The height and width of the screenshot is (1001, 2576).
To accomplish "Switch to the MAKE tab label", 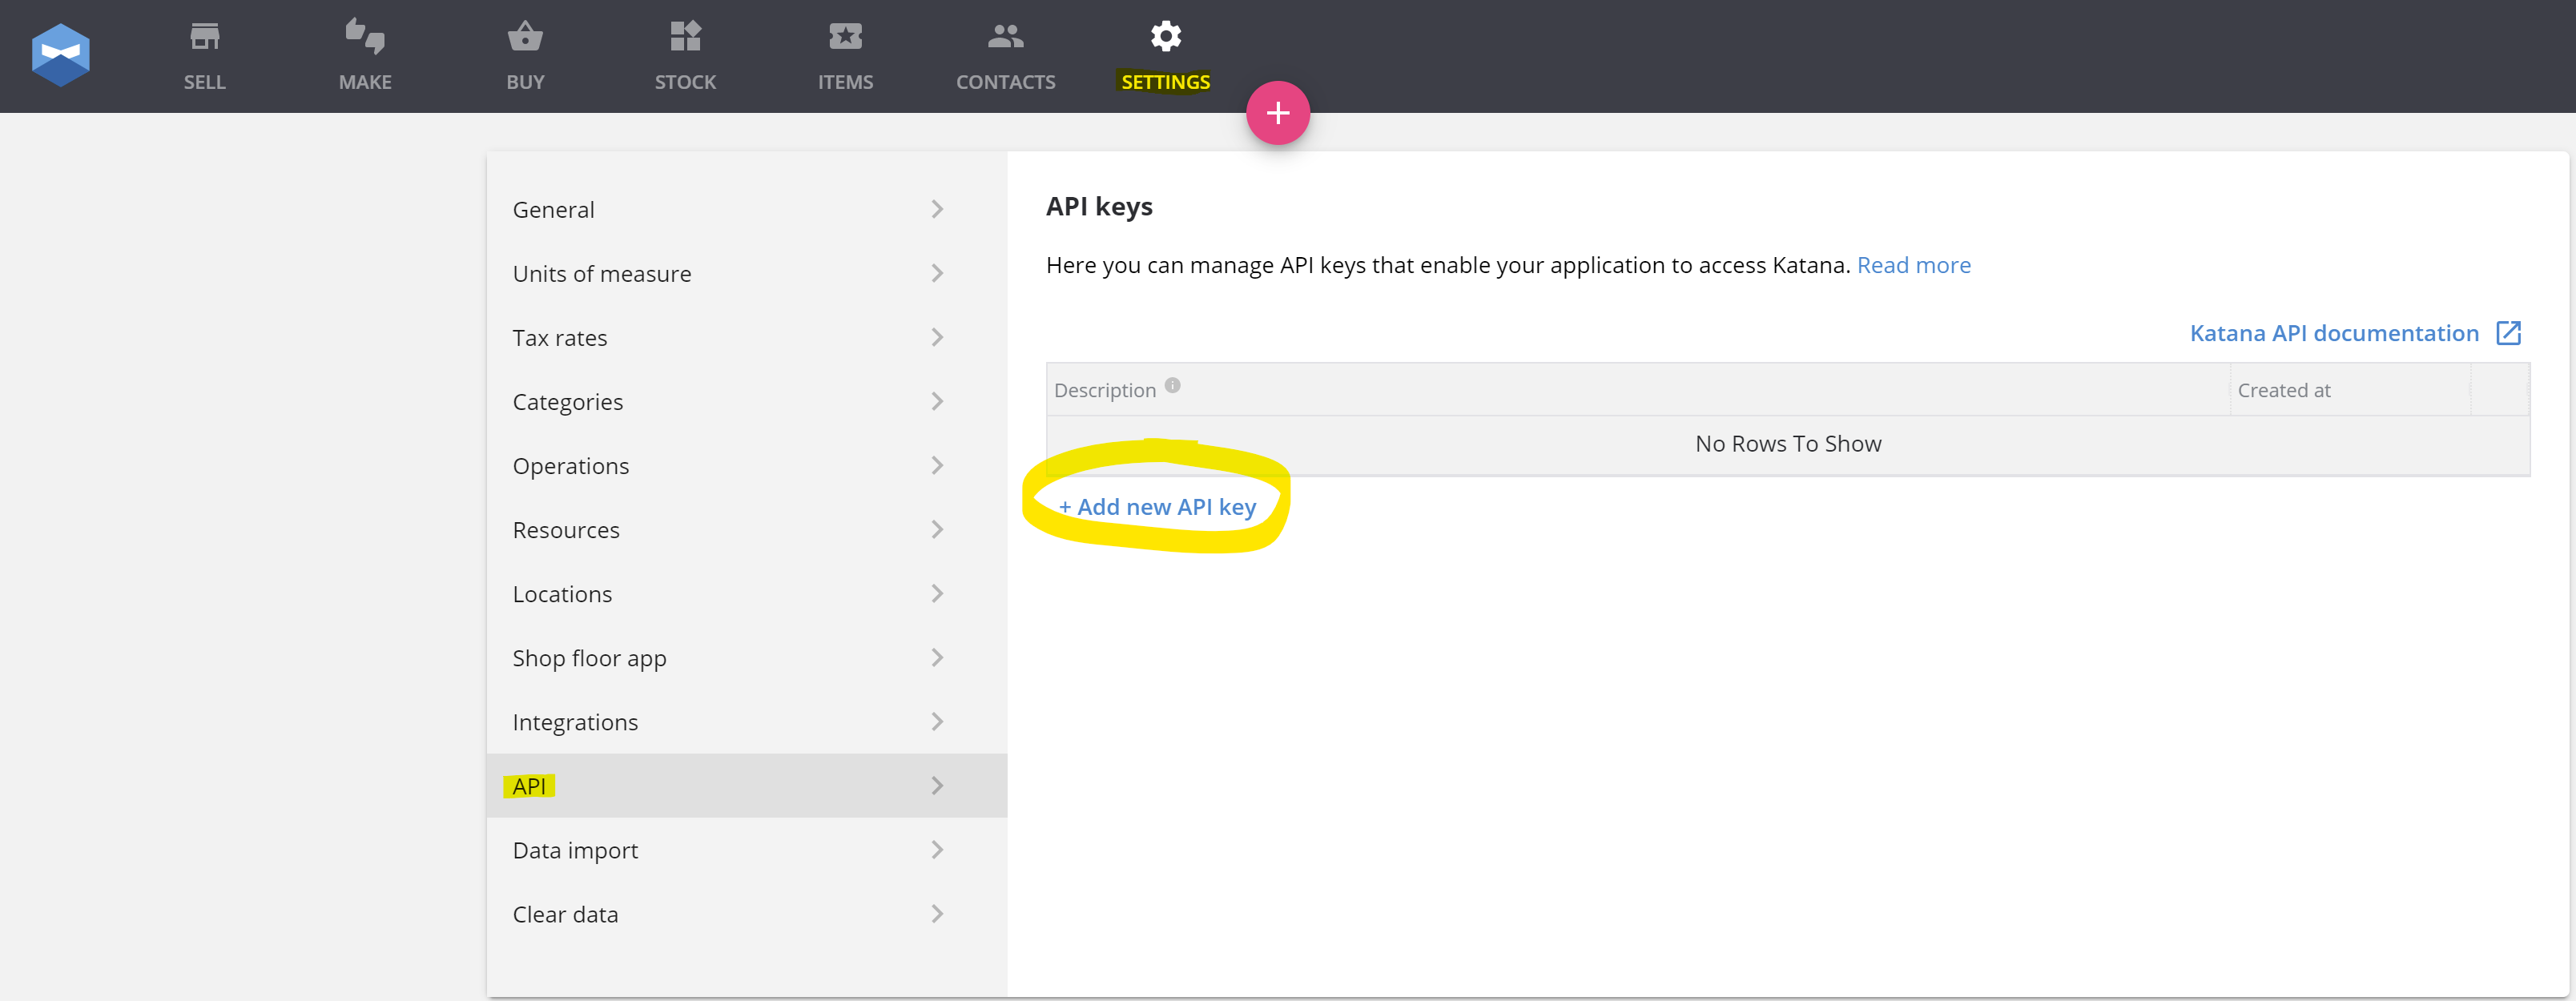I will (x=365, y=82).
